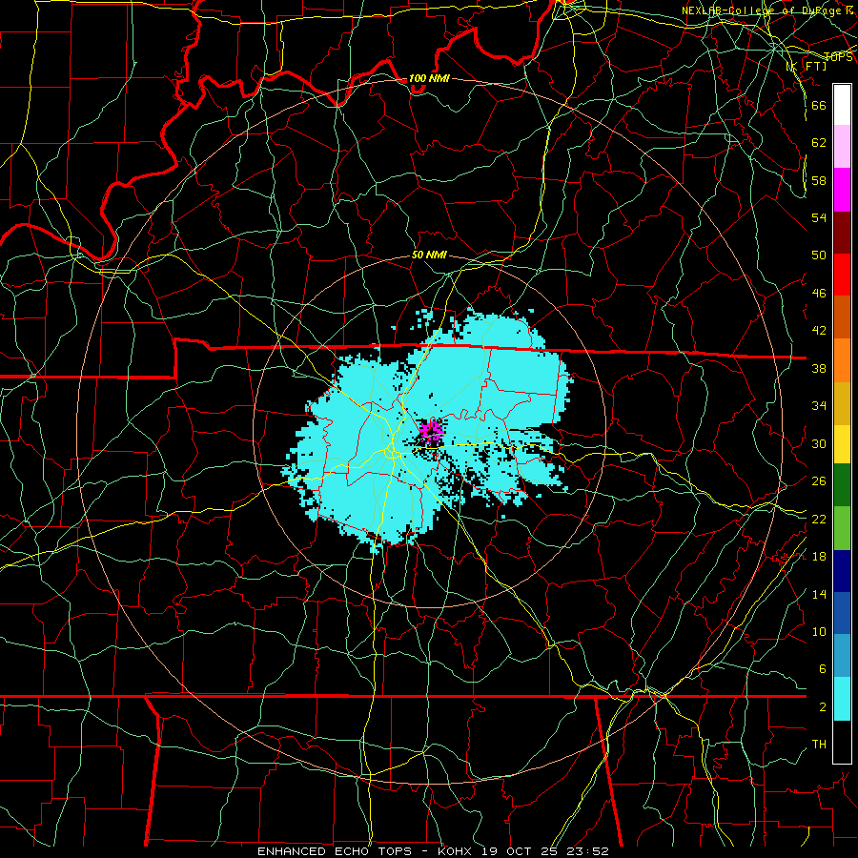Viewport: 858px width, 858px height.
Task: Click the magenta legend color swatch
Action: point(842,190)
